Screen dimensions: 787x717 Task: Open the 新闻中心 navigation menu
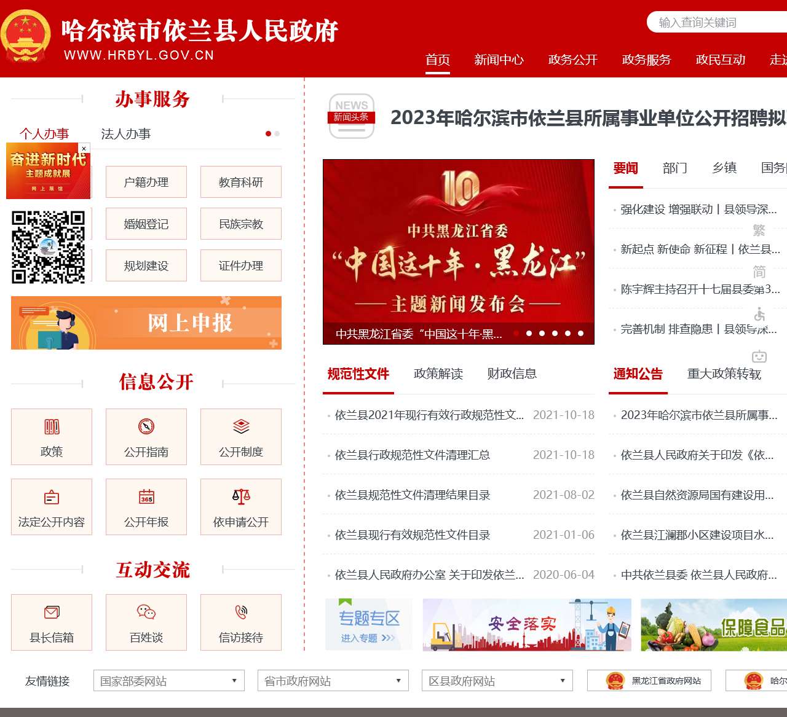[x=499, y=60]
